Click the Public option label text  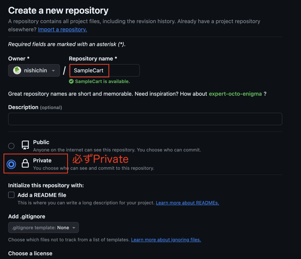click(x=41, y=142)
